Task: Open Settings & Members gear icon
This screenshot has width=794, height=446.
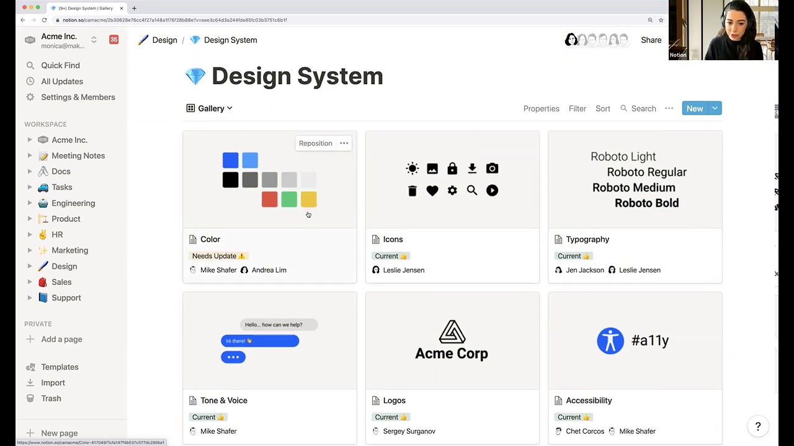Action: 30,97
